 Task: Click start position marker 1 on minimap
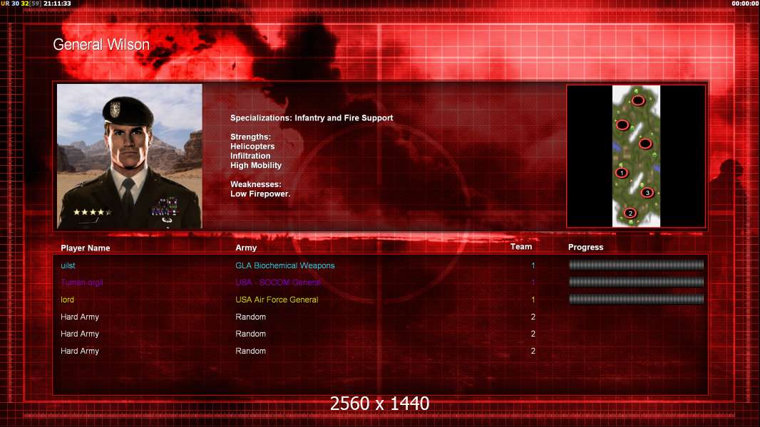click(622, 173)
